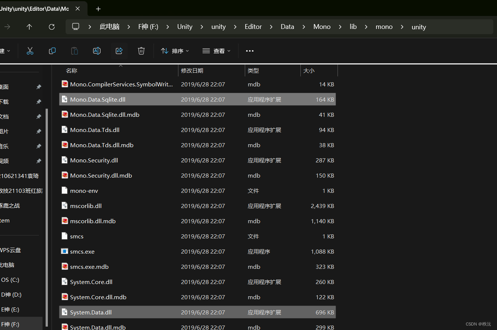Click the Refresh button
This screenshot has height=330, width=497.
point(52,27)
